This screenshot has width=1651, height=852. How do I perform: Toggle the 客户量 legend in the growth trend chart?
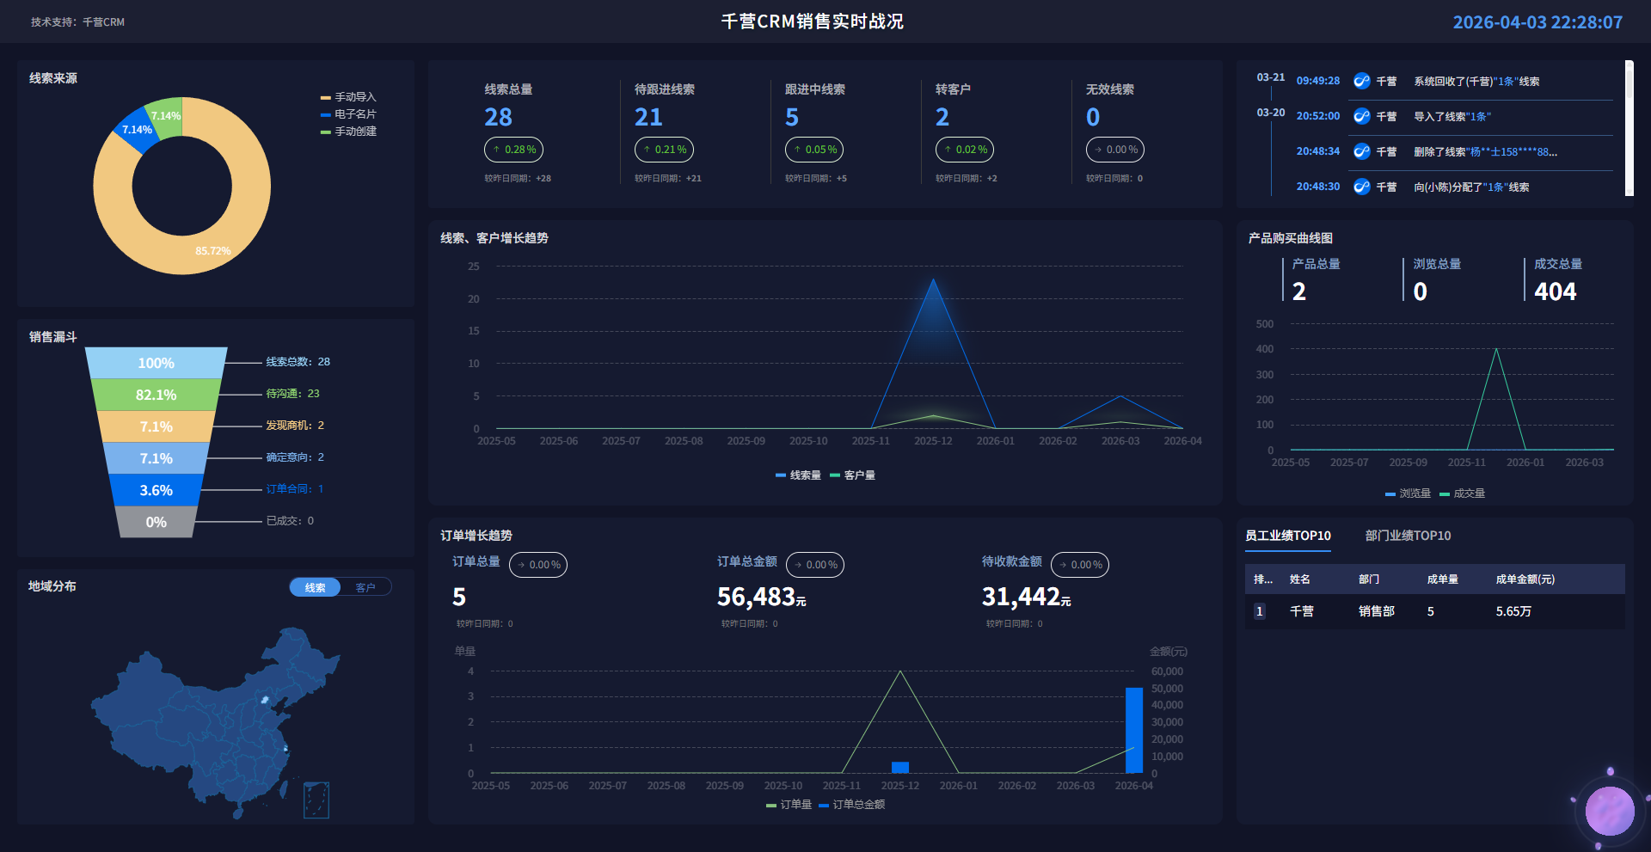click(x=852, y=475)
